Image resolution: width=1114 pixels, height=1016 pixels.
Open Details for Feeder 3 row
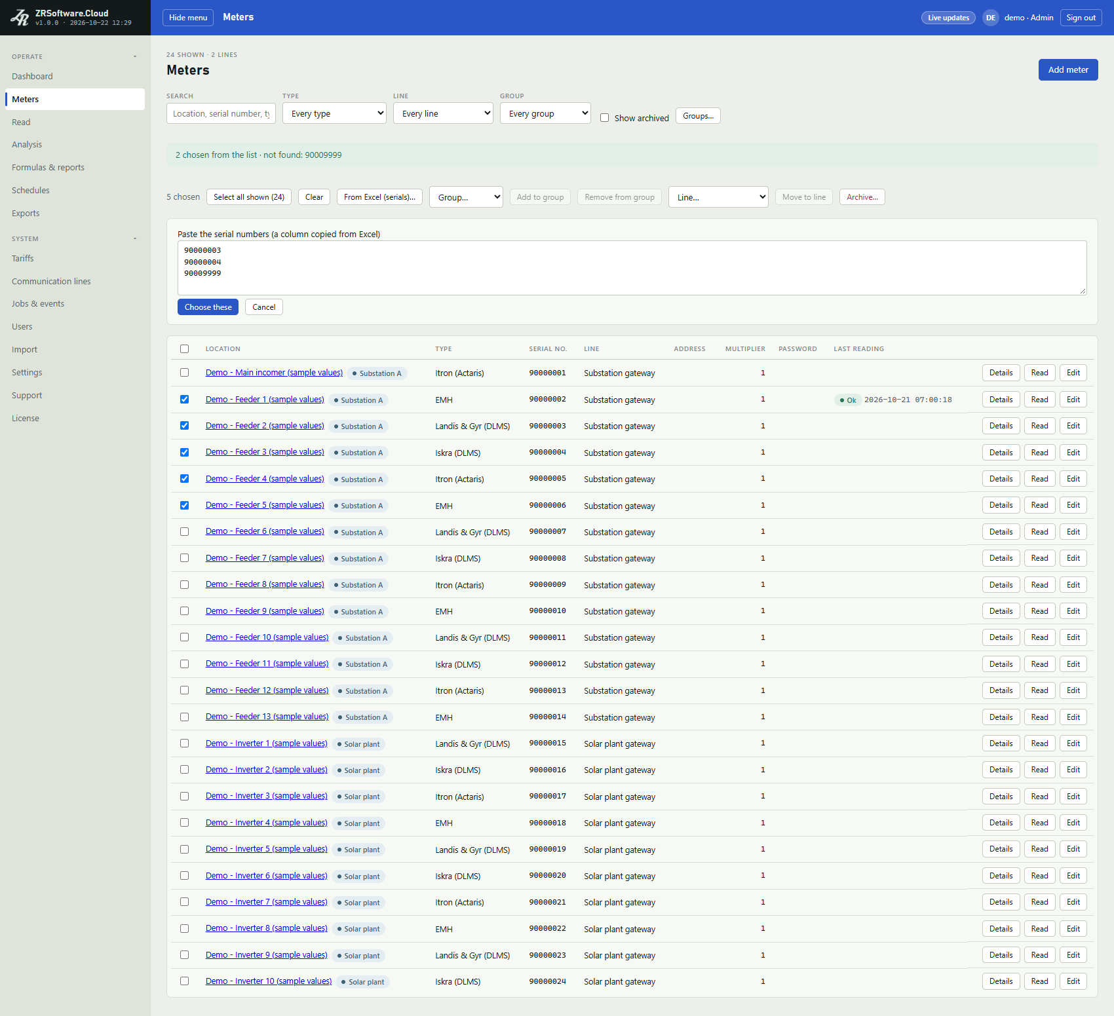pos(1001,453)
